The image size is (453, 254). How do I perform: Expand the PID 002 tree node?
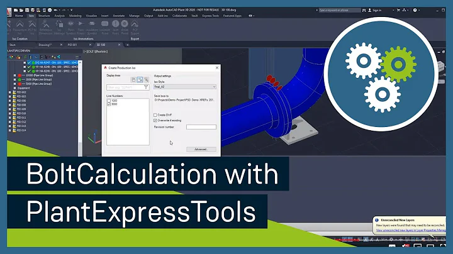10,92
